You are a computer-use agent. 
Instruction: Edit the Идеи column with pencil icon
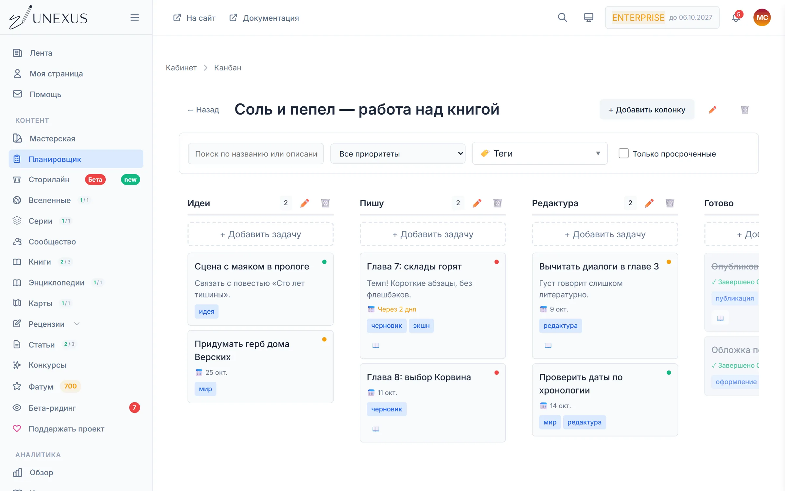click(x=305, y=203)
